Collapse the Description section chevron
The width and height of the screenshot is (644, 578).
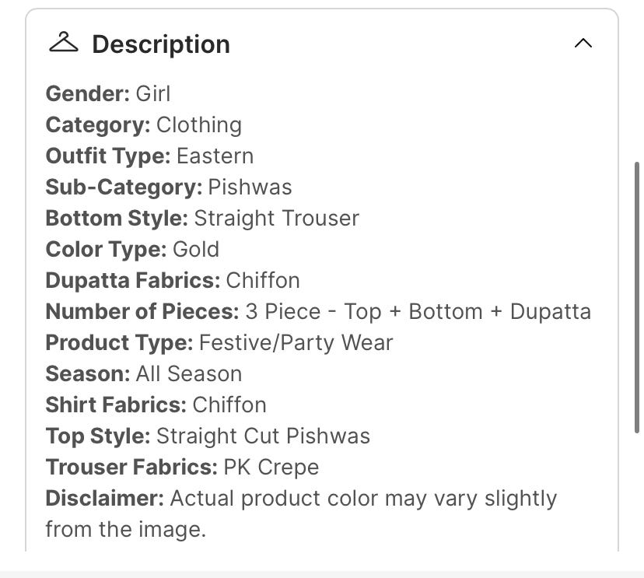tap(583, 44)
